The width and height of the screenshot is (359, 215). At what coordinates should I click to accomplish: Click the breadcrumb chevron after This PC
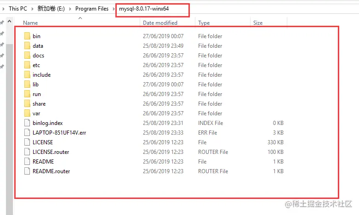32,9
